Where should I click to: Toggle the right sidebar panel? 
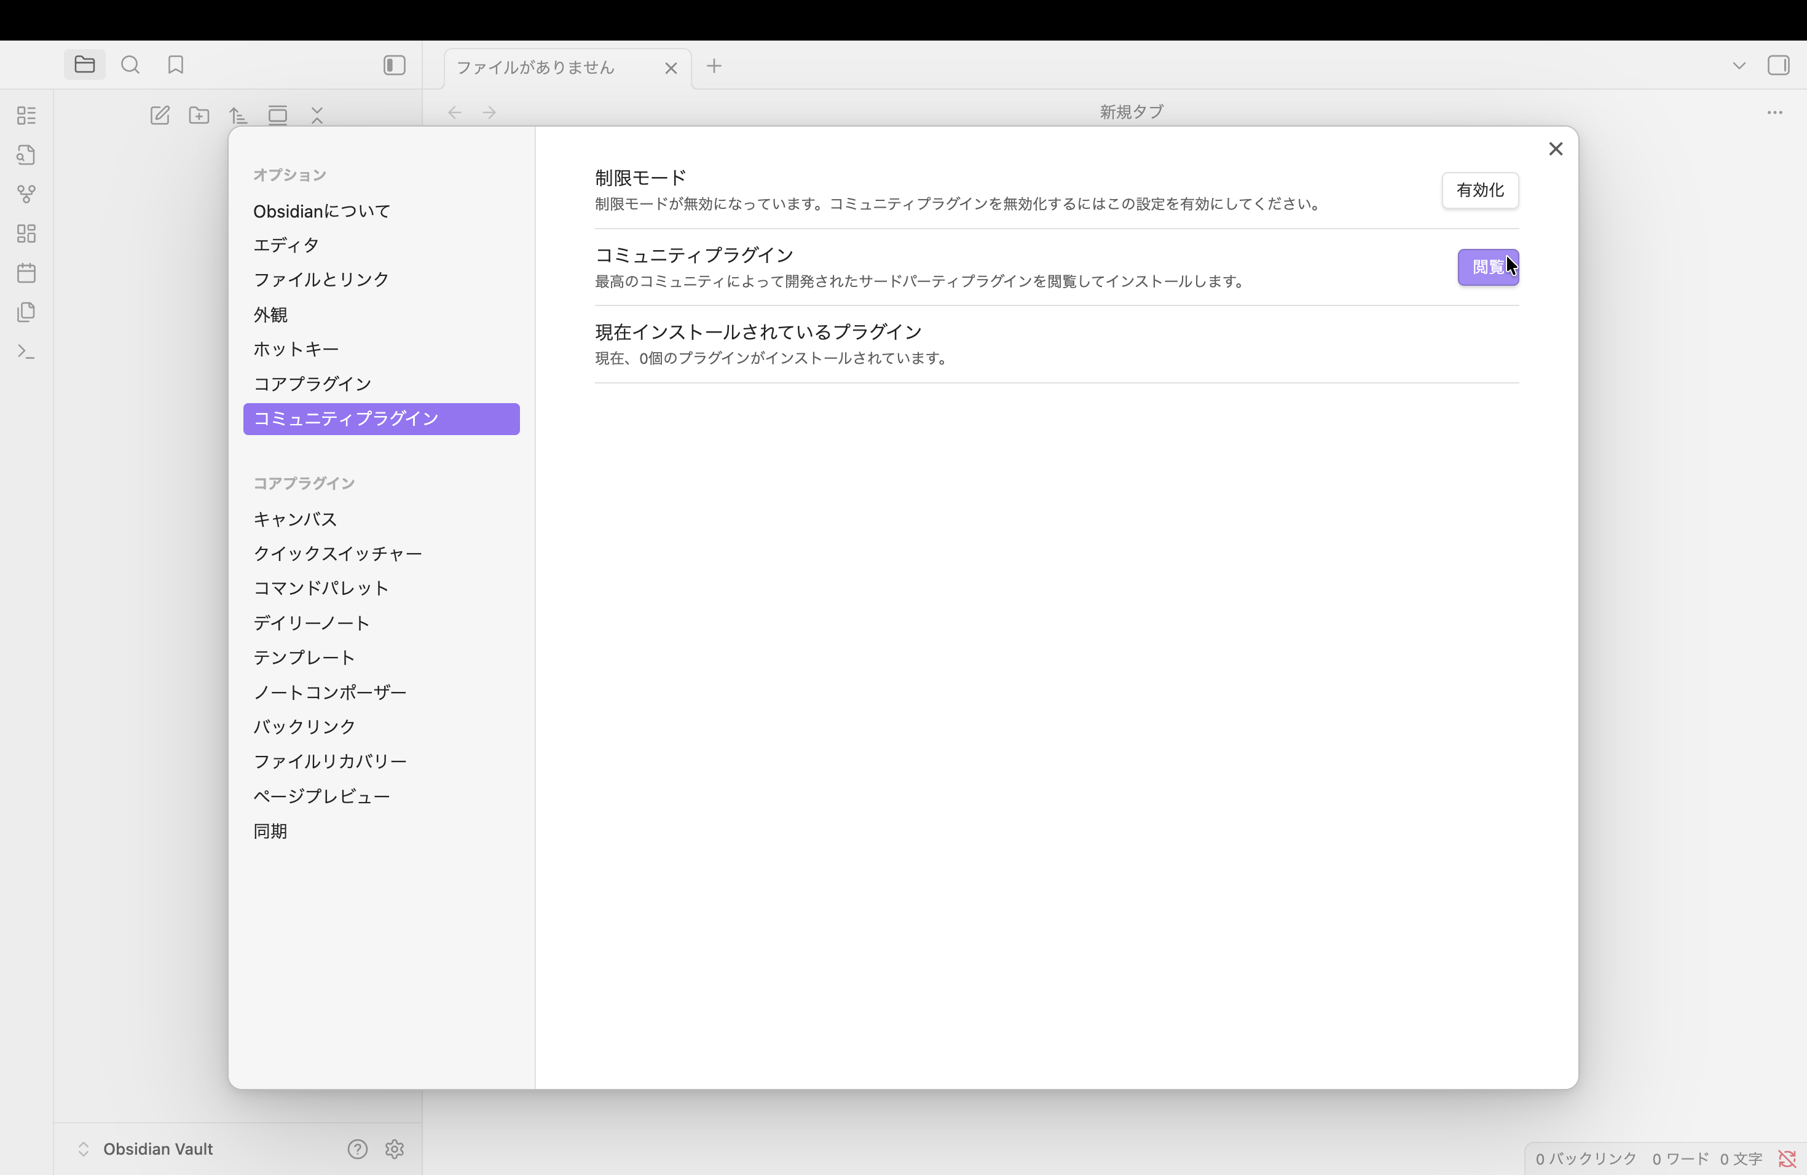tap(1780, 65)
